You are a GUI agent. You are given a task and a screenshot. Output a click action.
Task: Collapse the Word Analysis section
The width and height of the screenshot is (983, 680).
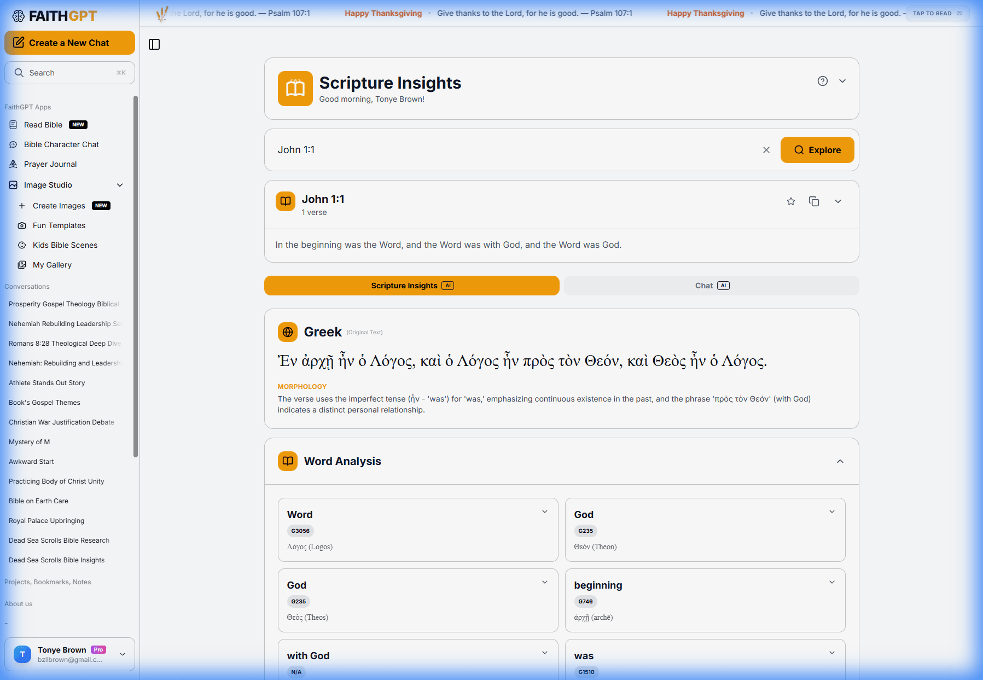tap(840, 461)
